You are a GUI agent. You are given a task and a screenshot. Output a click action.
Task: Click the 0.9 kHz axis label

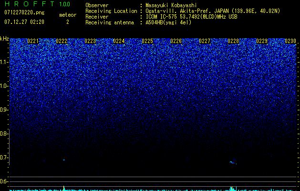click(x=3, y=110)
